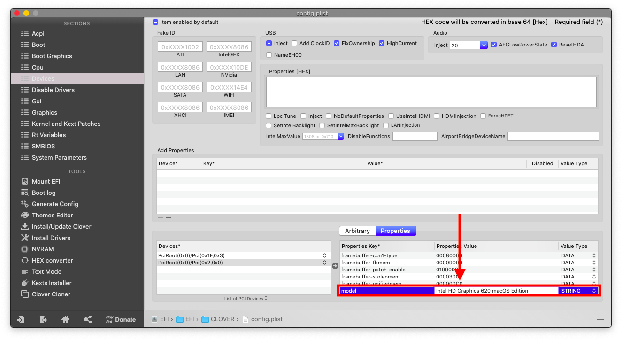Screen dimensions: 622x340
Task: Open Themes Editor tool
Action: 47,215
